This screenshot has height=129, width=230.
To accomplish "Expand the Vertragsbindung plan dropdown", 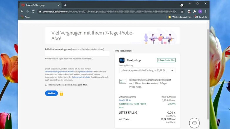I will (x=147, y=70).
